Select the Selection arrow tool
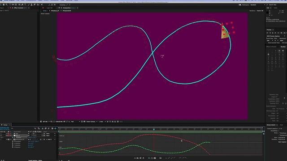The image size is (287, 161). pyautogui.click(x=1, y=5)
